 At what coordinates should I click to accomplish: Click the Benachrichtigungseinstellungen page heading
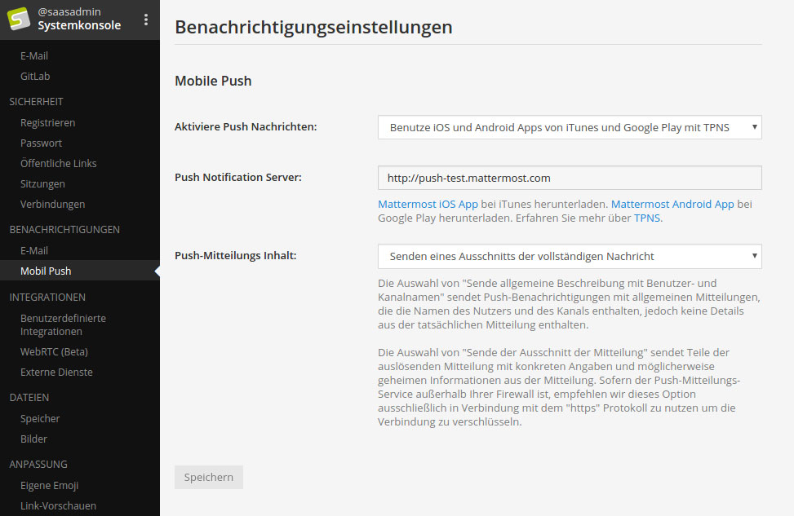(313, 27)
